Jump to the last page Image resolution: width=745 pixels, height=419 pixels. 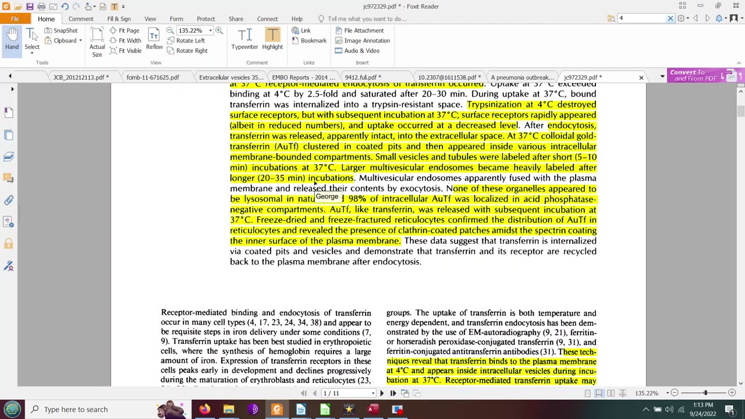tap(393, 393)
